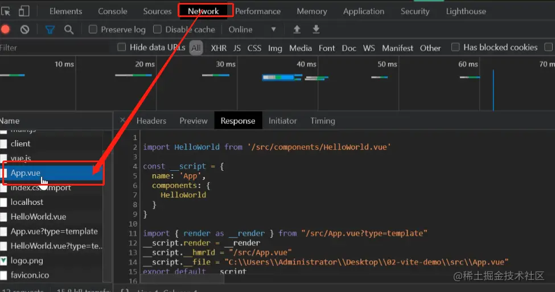Click the blue bar near 40 ms in timeline
555x292 pixels.
point(282,77)
